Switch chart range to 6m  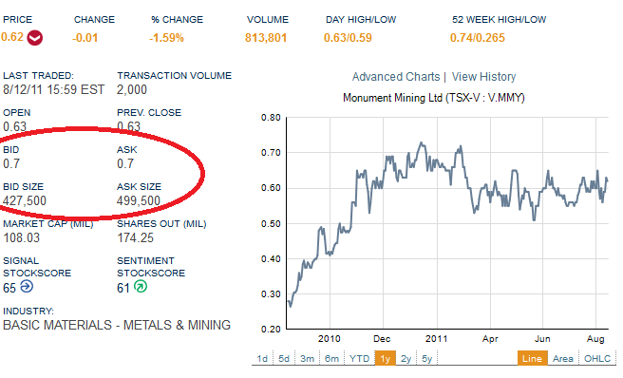[331, 358]
